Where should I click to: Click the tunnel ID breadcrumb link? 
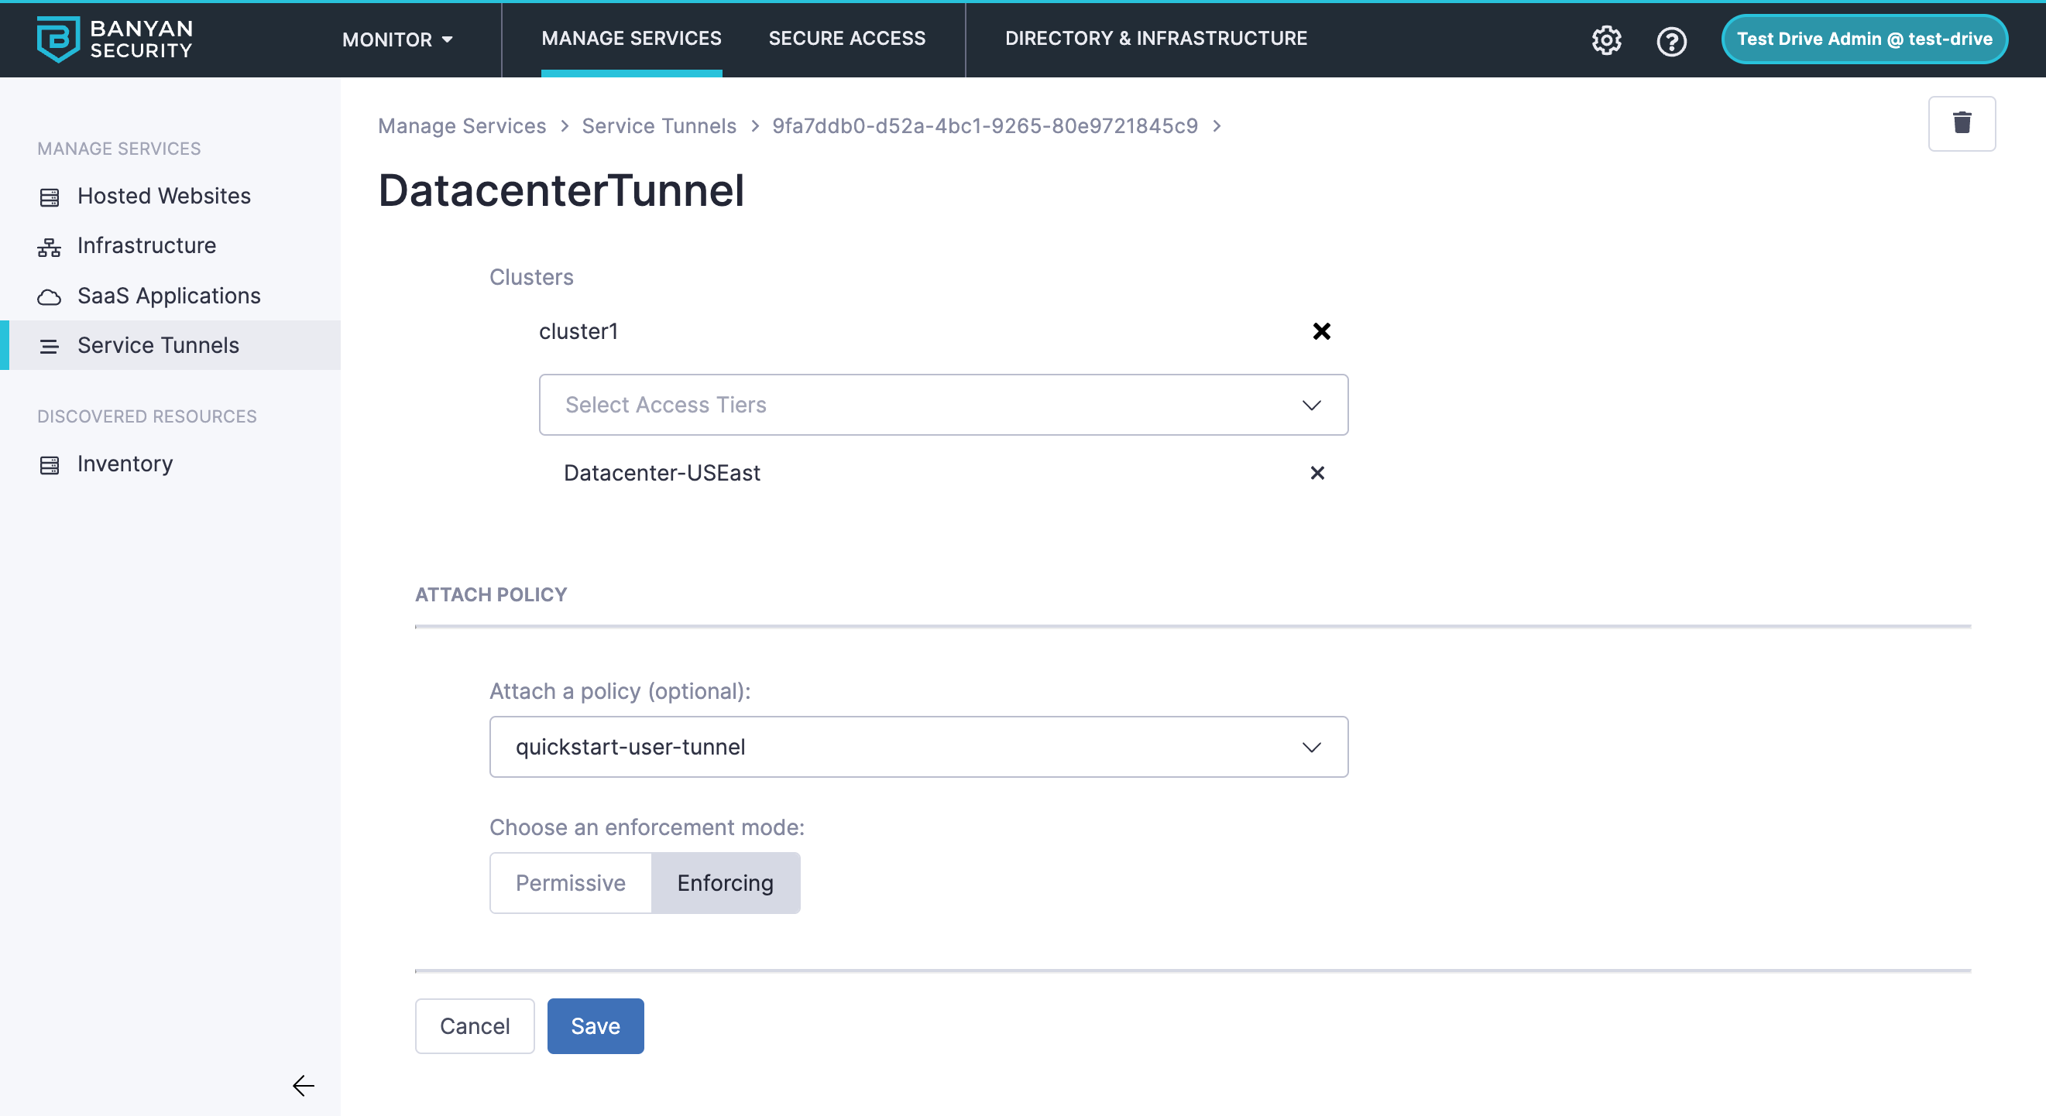coord(984,126)
